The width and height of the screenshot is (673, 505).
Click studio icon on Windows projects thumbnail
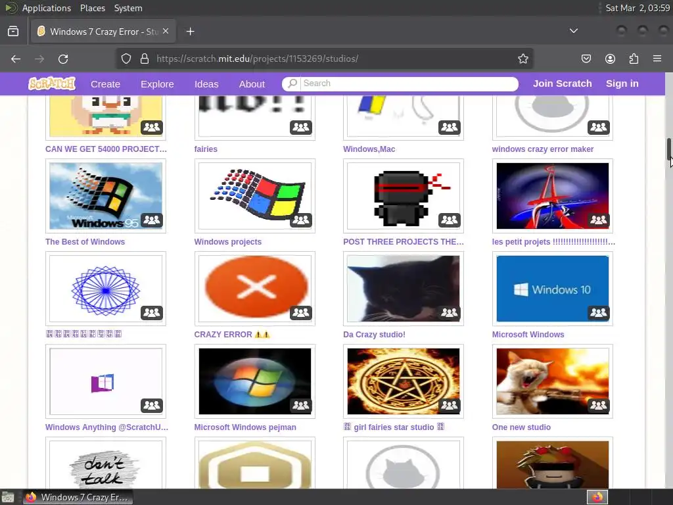300,220
